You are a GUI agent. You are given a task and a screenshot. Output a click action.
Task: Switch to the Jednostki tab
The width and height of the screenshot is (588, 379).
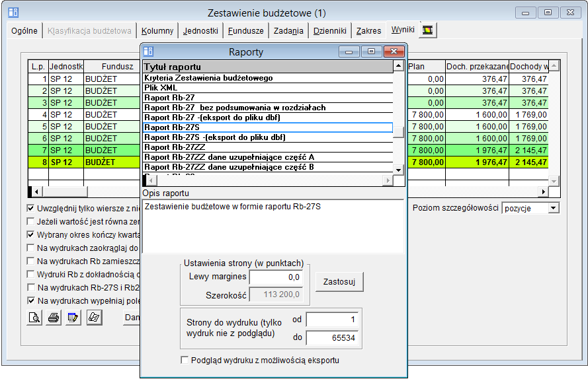click(x=200, y=31)
